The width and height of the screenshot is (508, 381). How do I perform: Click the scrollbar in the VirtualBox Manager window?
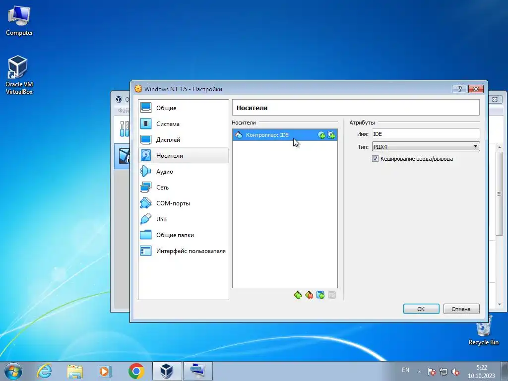(x=500, y=194)
